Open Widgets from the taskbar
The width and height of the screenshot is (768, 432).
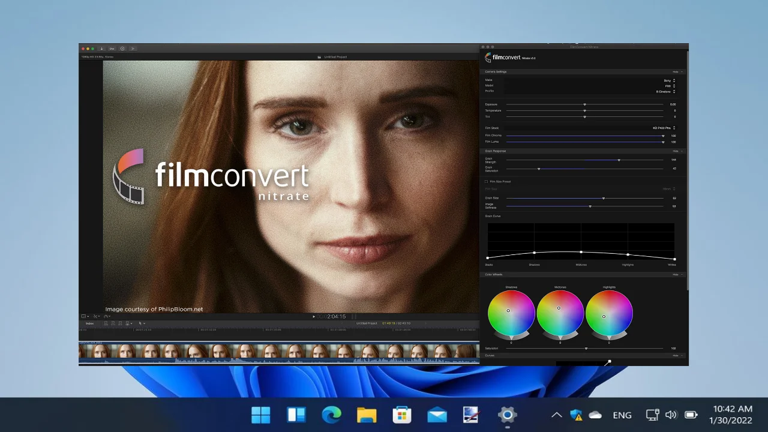click(x=296, y=415)
